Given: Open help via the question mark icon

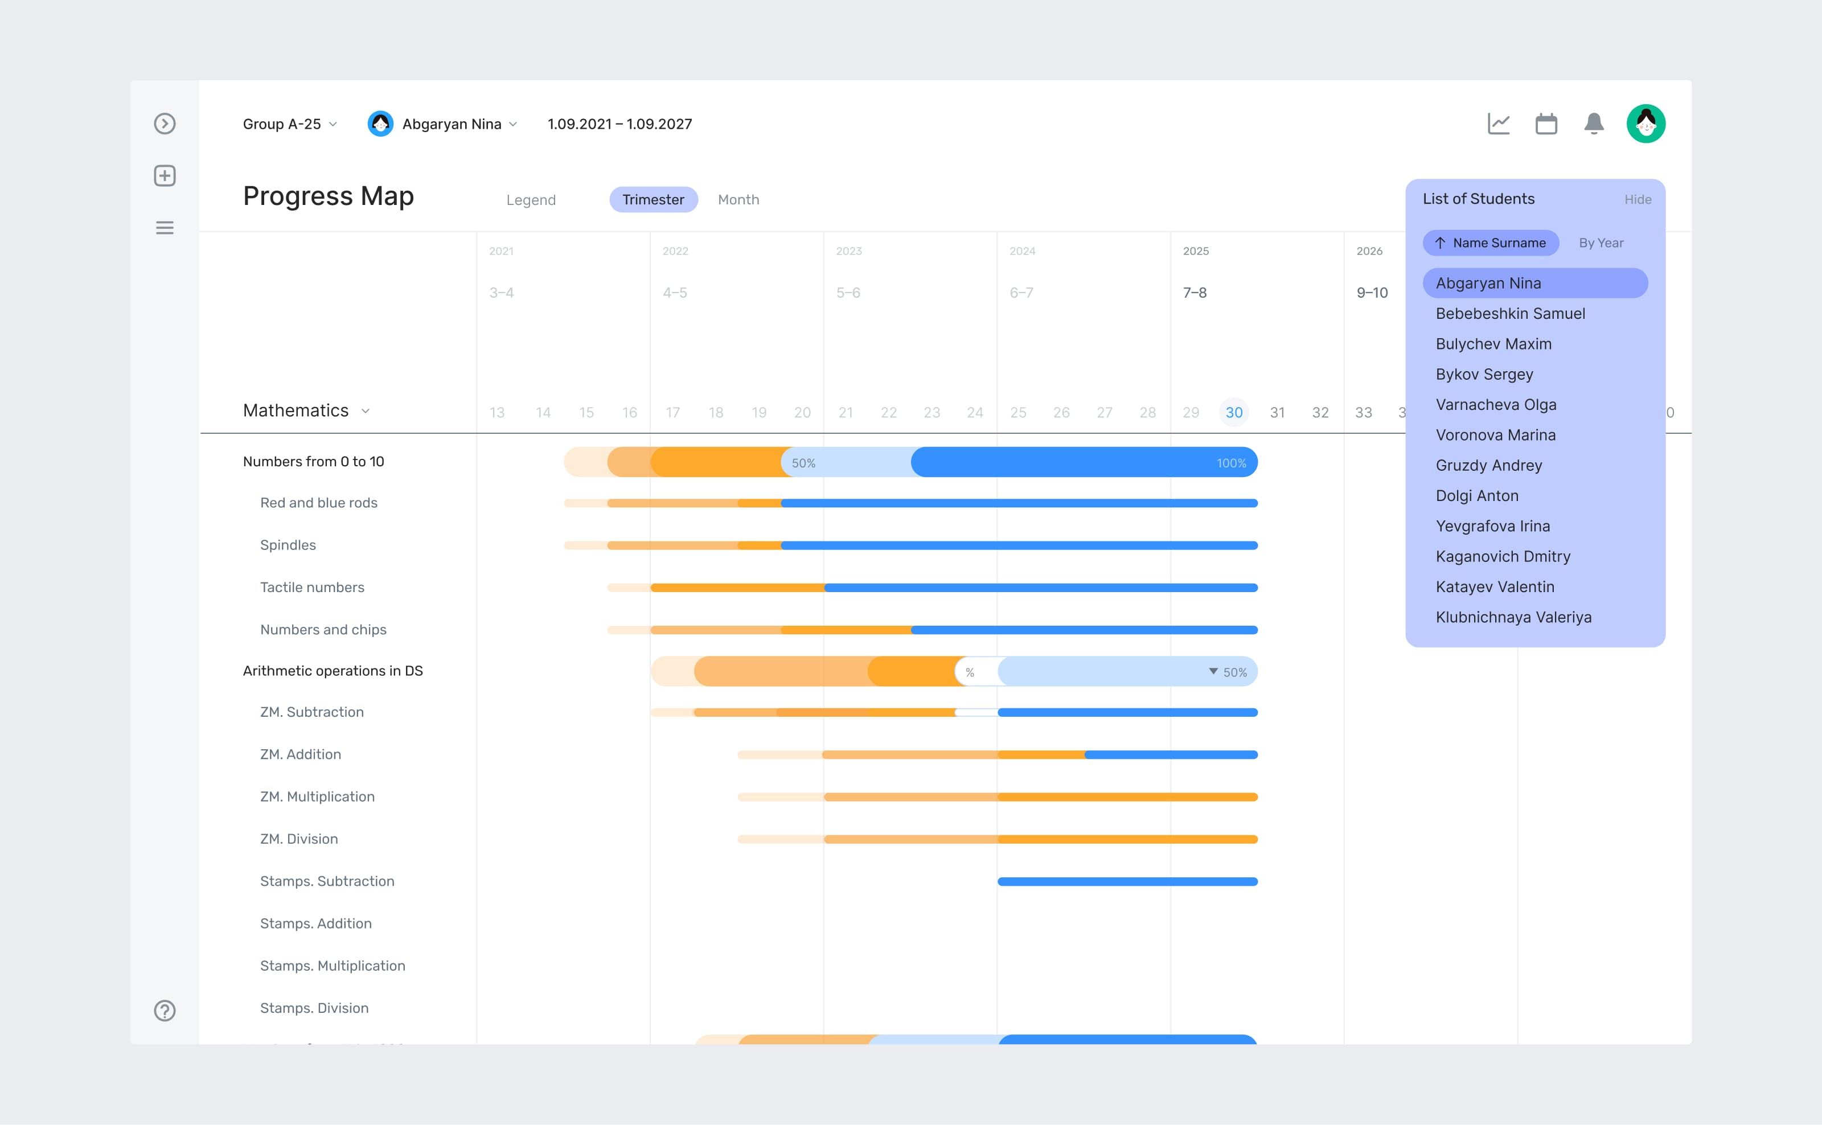Looking at the screenshot, I should (x=165, y=1011).
